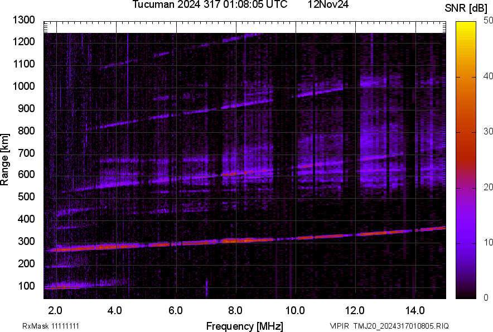Click the "Range [km]" axis label
The height and width of the screenshot is (332, 493).
(4, 160)
